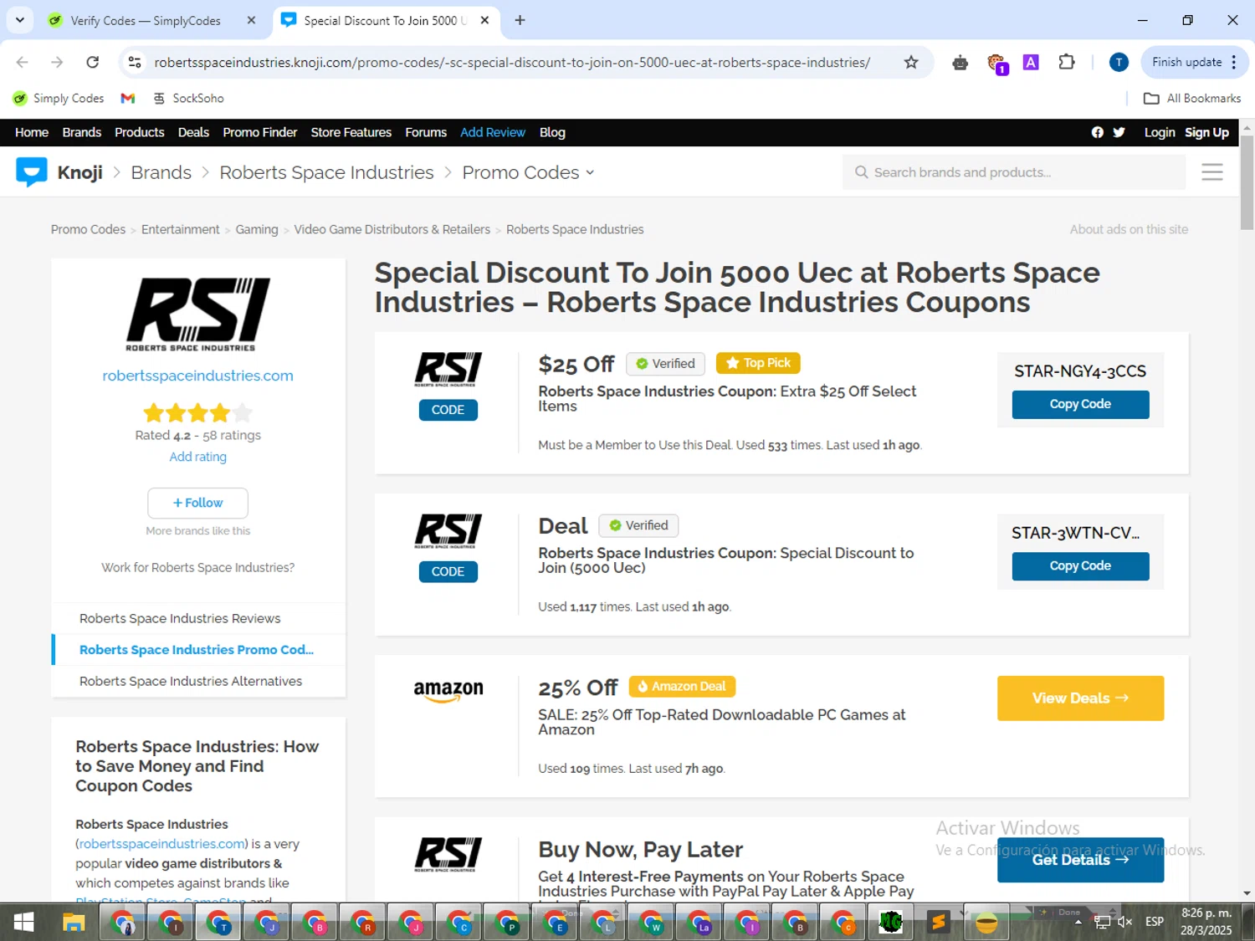The height and width of the screenshot is (941, 1255).
Task: Switch to Verify Codes — SimplyCodes tab
Action: point(146,20)
